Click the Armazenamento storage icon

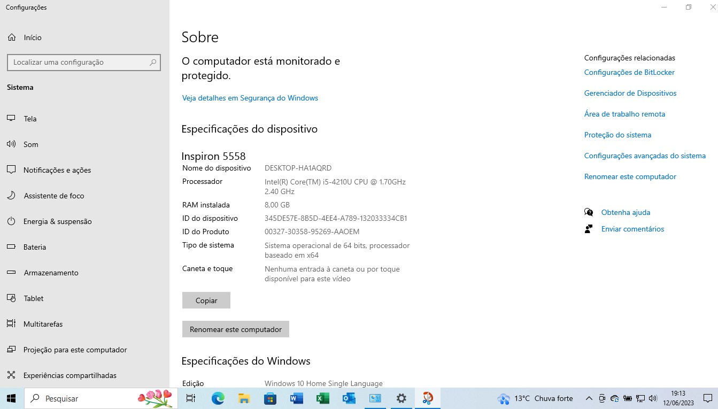pos(11,273)
